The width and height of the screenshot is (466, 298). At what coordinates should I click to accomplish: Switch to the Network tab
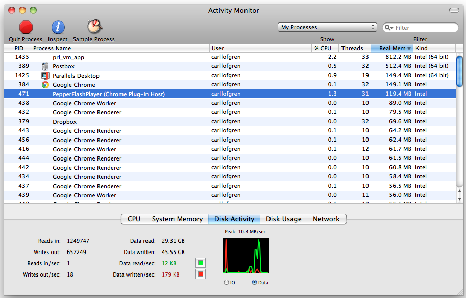coord(326,219)
